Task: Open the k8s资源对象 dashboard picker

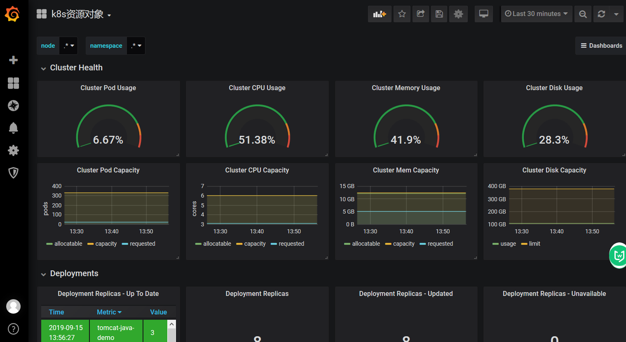Action: [81, 14]
